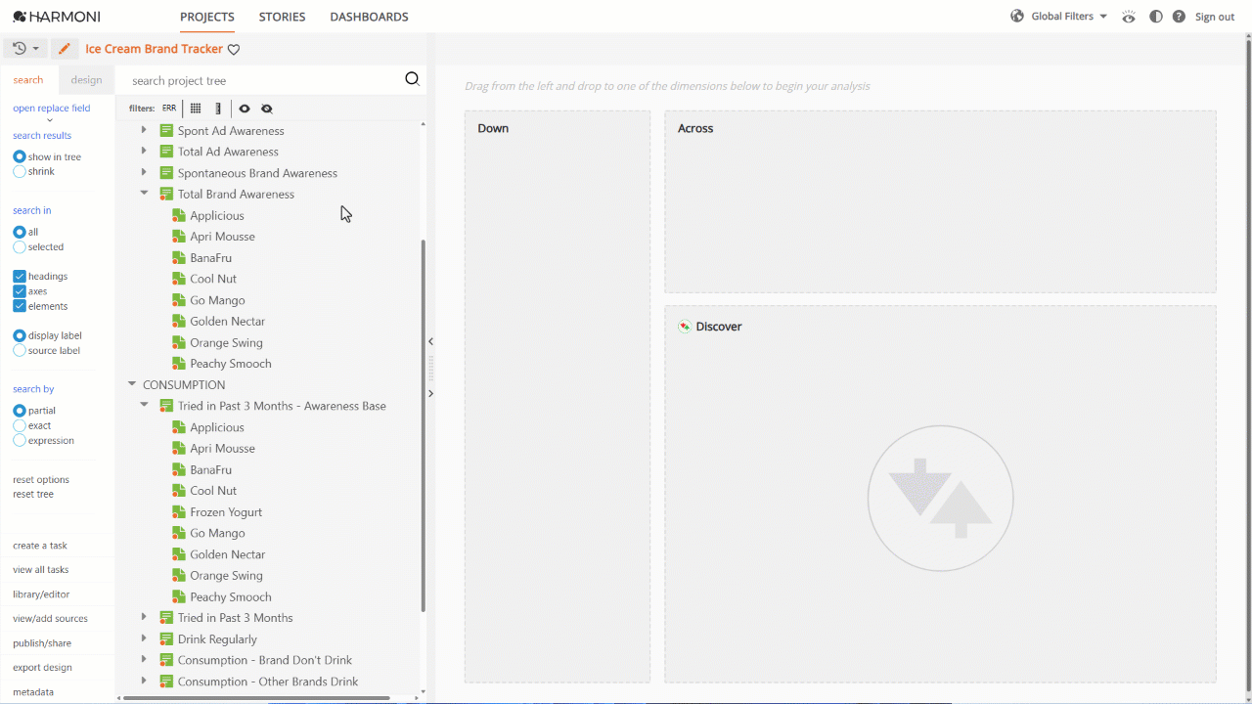The image size is (1252, 704).
Task: Click the grid filter icon
Action: click(196, 109)
